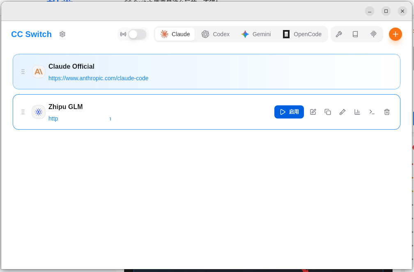Select the Claude Official provider card
This screenshot has height=272, width=414.
[x=246, y=72]
